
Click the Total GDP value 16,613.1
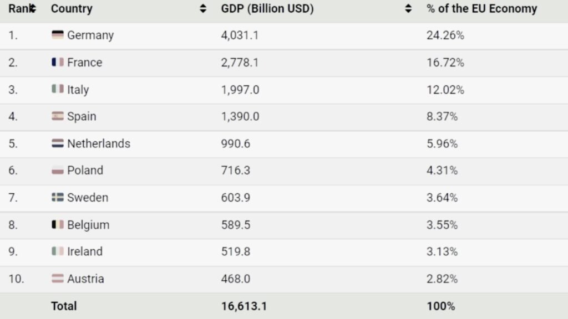click(x=244, y=306)
